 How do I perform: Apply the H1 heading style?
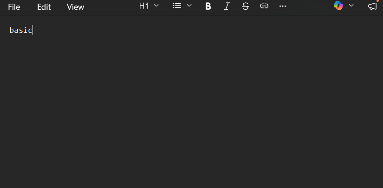click(x=144, y=6)
